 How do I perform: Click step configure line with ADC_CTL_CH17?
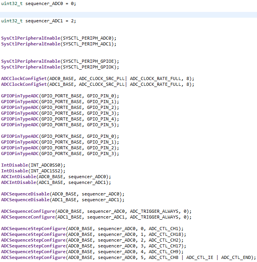coord(94,246)
